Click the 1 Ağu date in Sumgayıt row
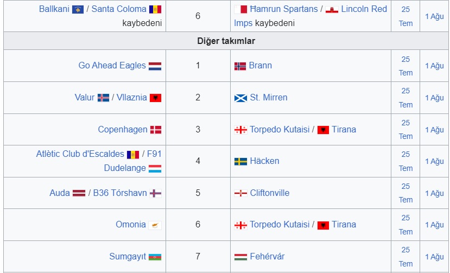The width and height of the screenshot is (450, 273). [x=434, y=257]
